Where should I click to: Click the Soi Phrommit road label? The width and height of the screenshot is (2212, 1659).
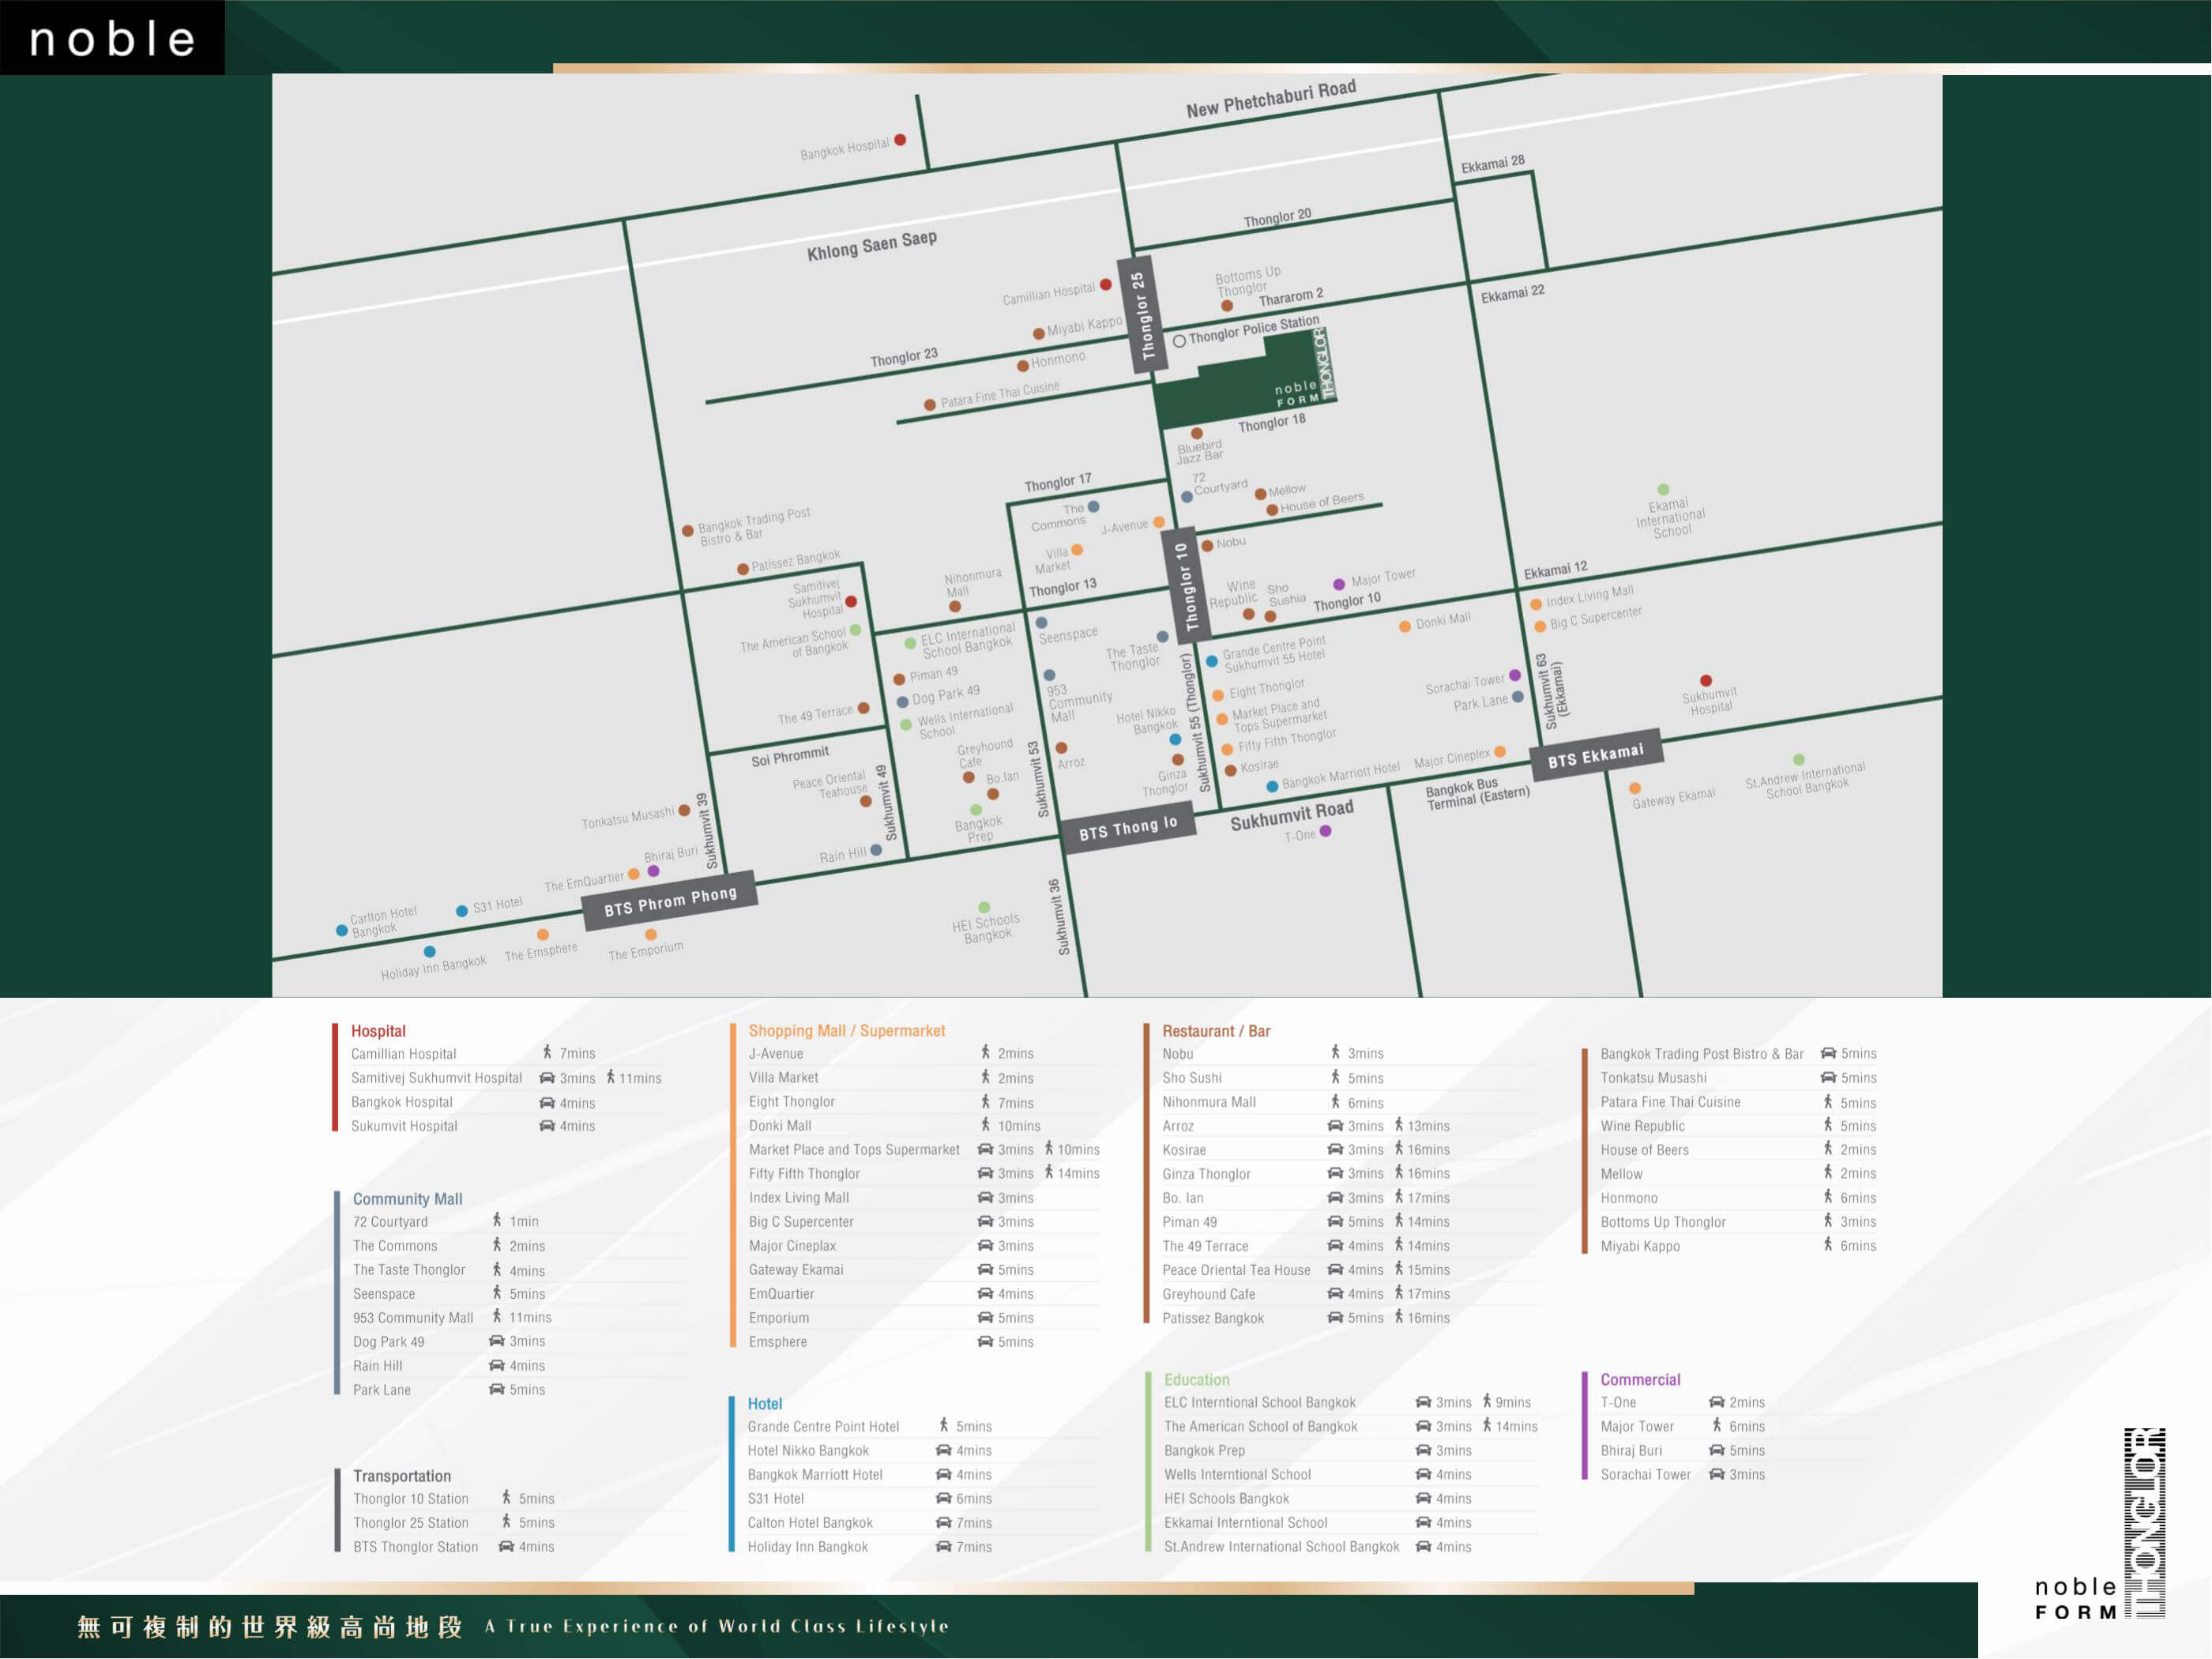(790, 756)
